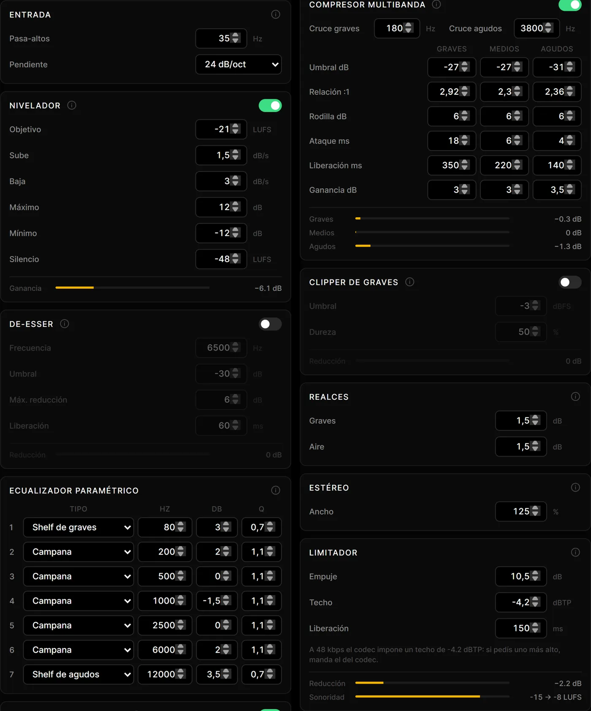Click the Graves Umbral dB stepper
This screenshot has height=711, width=591.
(x=464, y=67)
